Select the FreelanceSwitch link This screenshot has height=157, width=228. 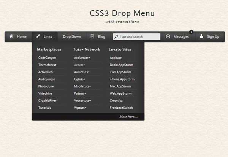121,108
